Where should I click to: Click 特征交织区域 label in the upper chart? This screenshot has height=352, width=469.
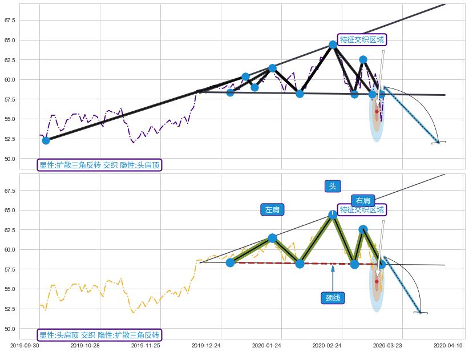tap(362, 40)
